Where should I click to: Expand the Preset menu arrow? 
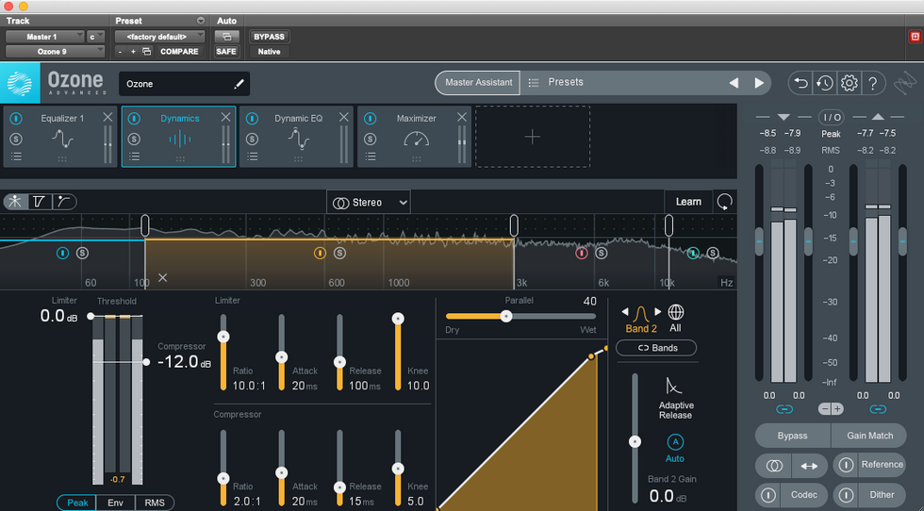(200, 21)
